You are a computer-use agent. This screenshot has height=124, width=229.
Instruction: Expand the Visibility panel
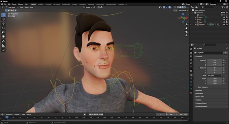199,100
